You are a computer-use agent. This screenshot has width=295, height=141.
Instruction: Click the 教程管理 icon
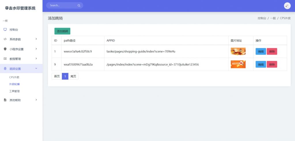coord(5,59)
